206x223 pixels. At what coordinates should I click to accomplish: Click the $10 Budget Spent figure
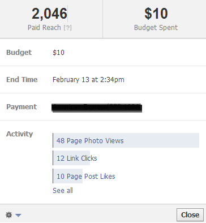click(156, 14)
